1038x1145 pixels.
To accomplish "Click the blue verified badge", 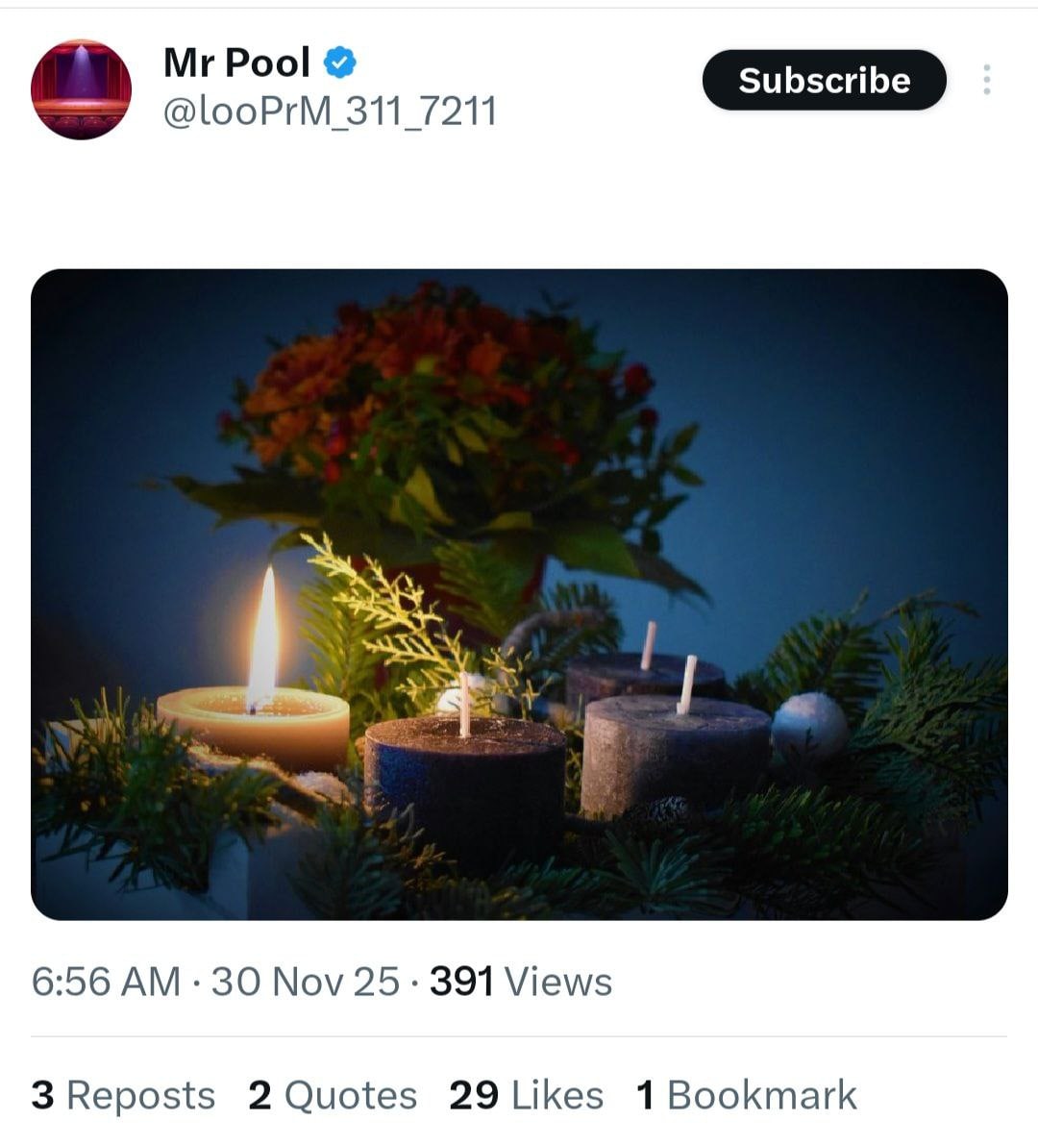I will click(x=339, y=63).
